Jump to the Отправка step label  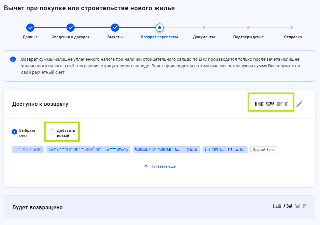click(x=292, y=37)
